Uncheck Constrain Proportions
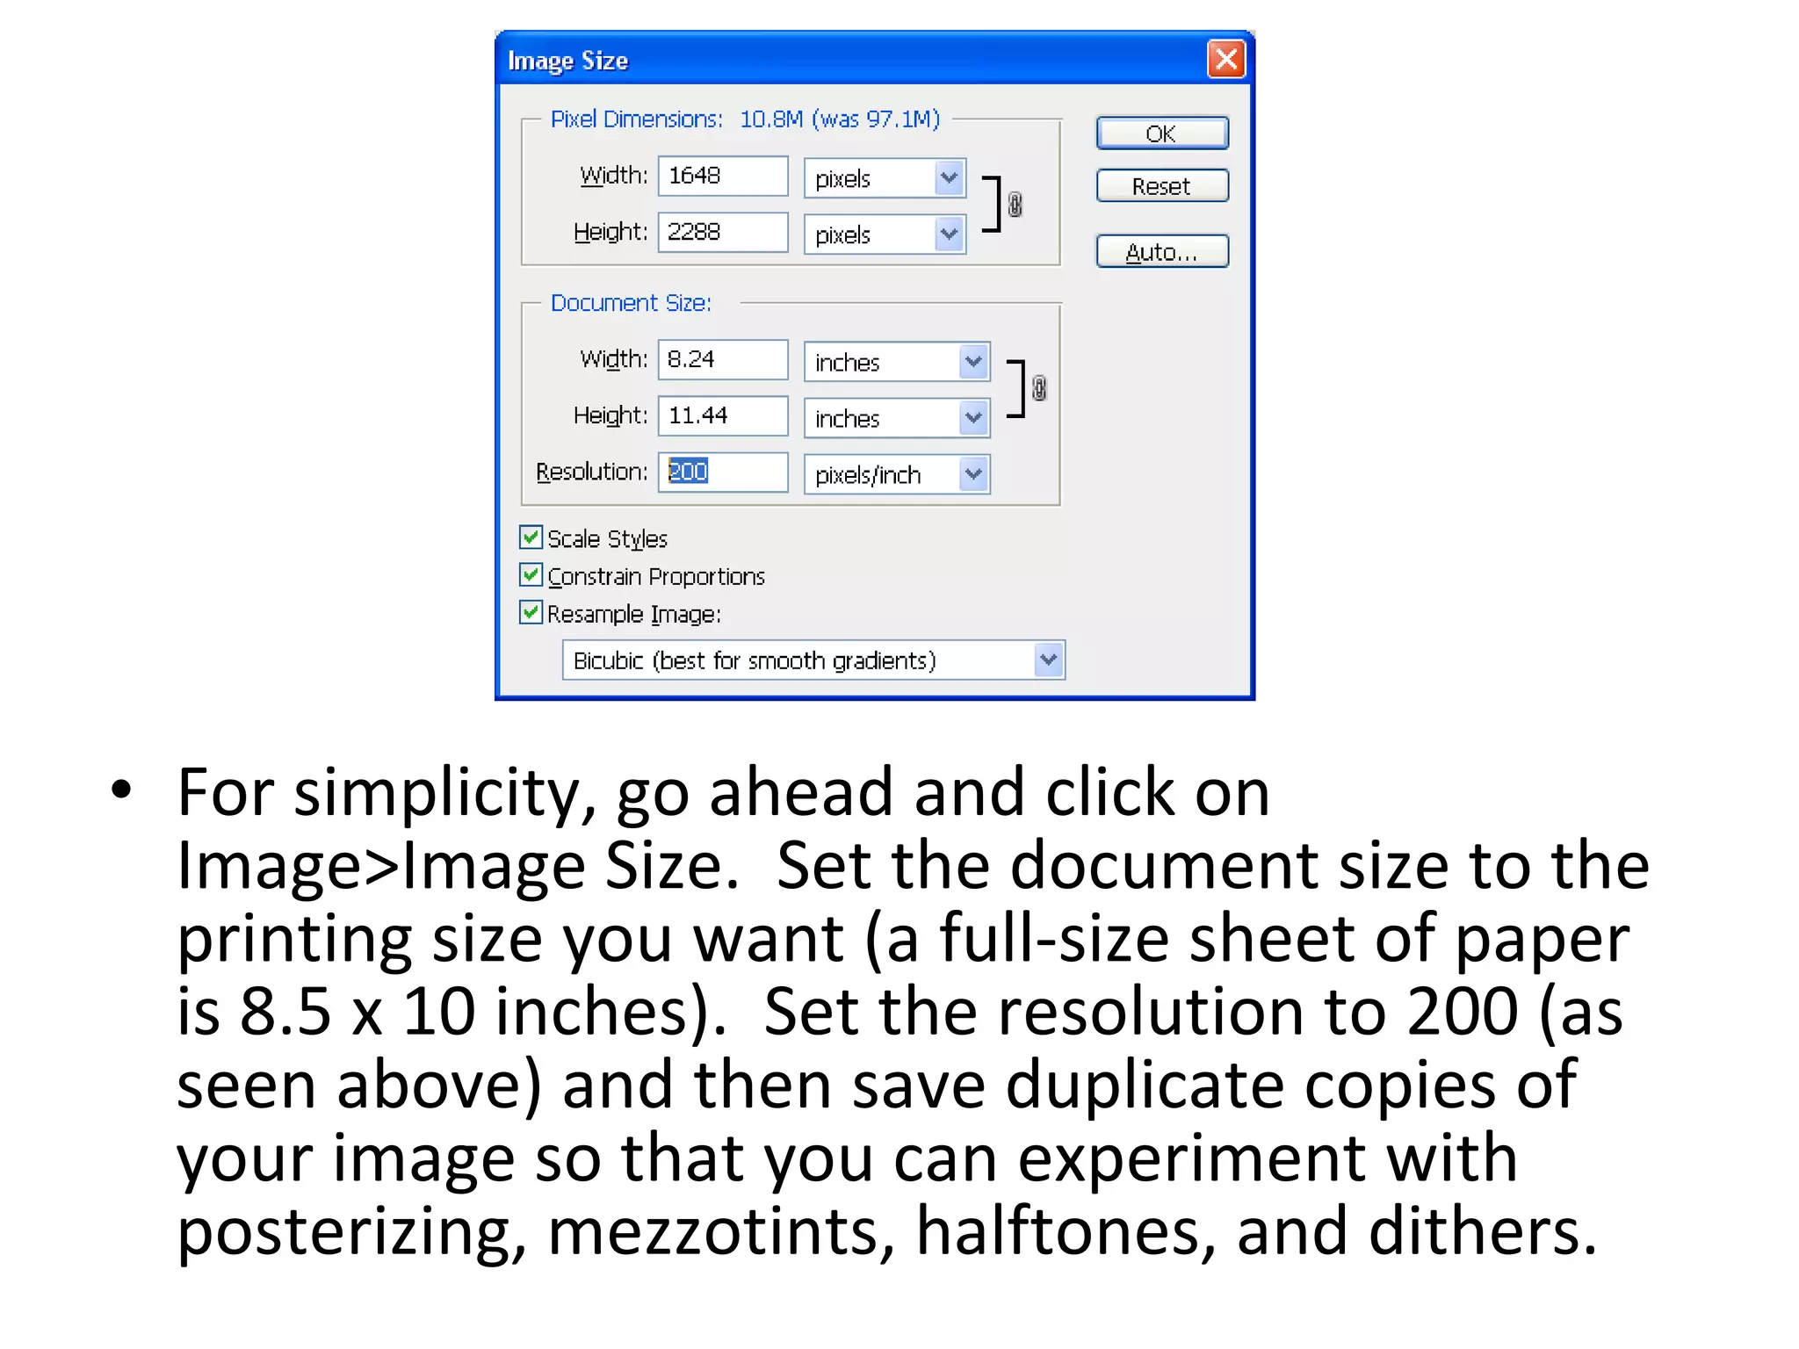1799x1349 pixels. (x=531, y=574)
